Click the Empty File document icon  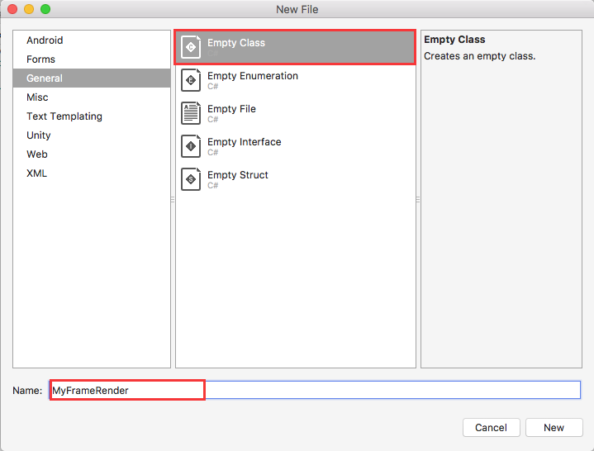[x=191, y=113]
